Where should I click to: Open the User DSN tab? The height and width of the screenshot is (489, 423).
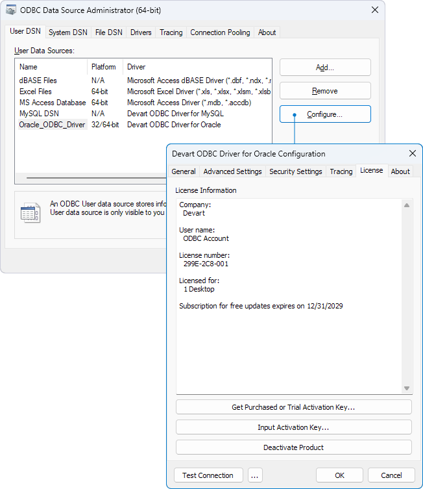pyautogui.click(x=25, y=31)
